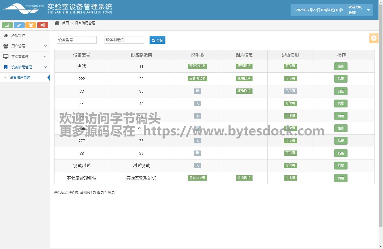Screen dimensions: 383x249
Task: Click 归还 button for device 33
Action: point(341,91)
